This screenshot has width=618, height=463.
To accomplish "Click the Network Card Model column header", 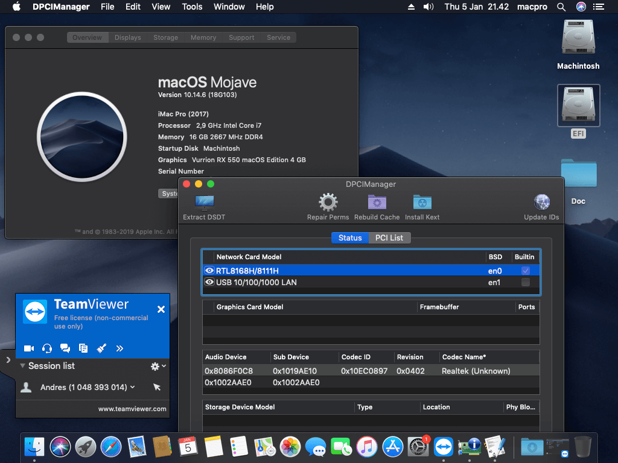I will point(350,257).
